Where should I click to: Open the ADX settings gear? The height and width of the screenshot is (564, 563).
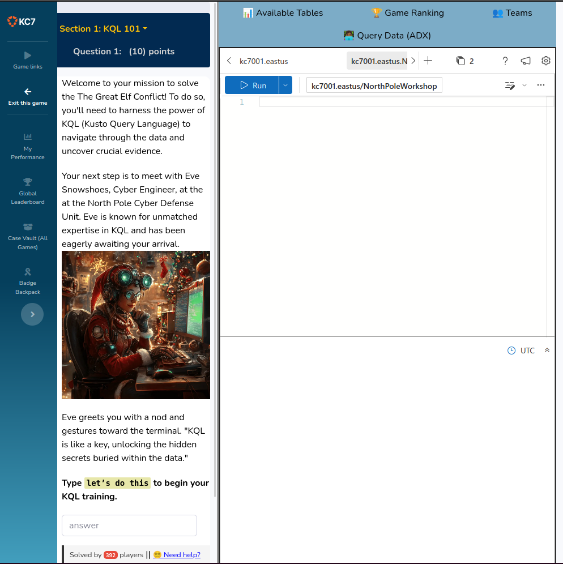(x=546, y=61)
